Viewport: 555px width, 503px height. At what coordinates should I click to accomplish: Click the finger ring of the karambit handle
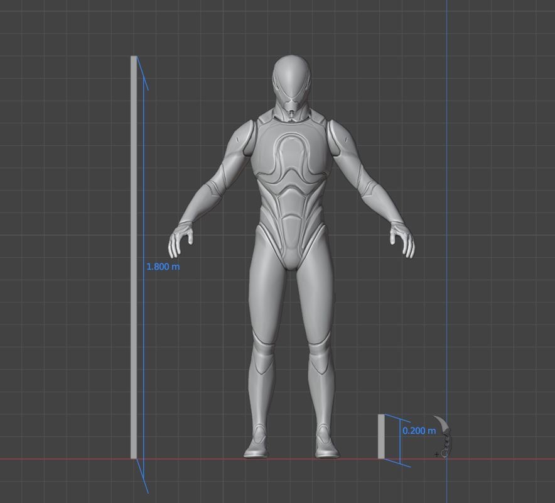click(x=444, y=453)
